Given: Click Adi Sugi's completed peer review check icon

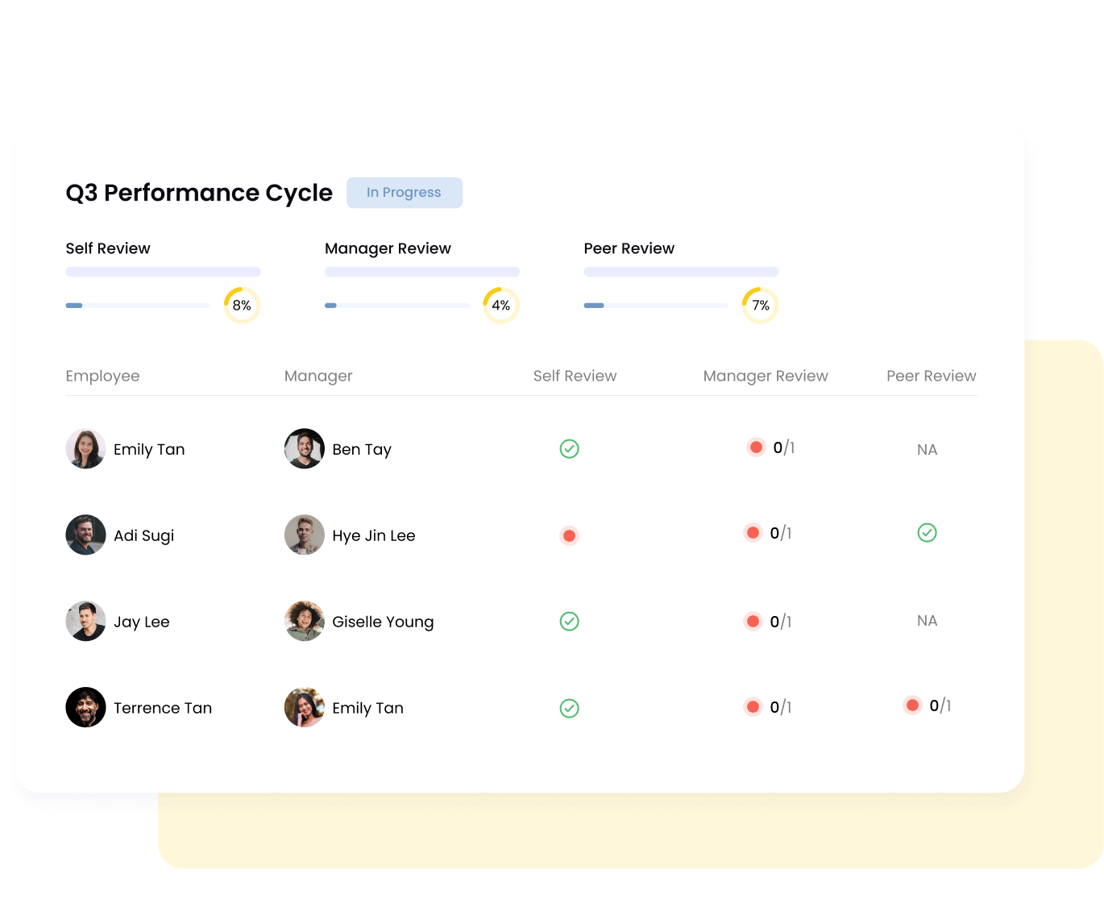Looking at the screenshot, I should (927, 532).
